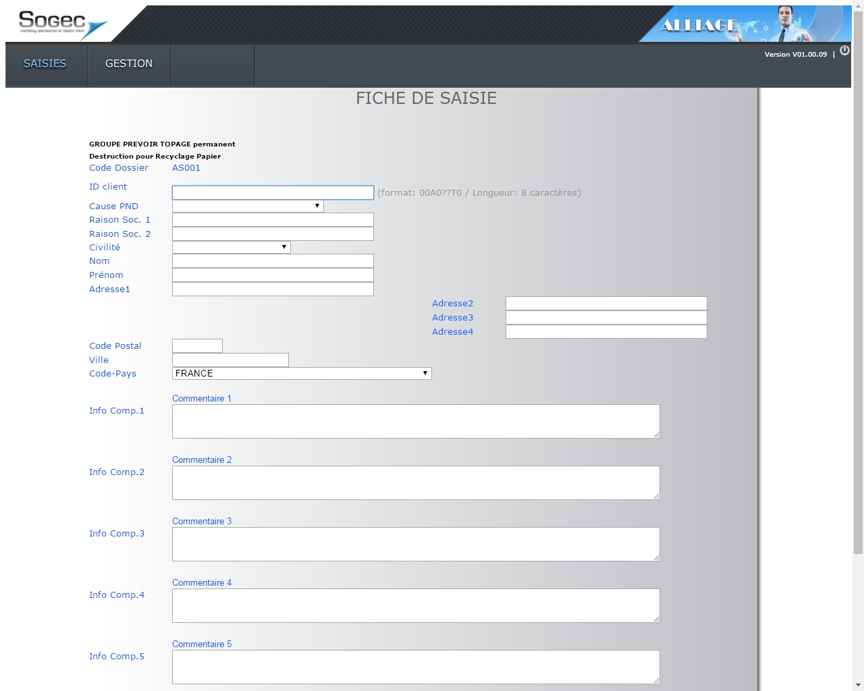Screen dimensions: 864x691
Task: Click the Raison Soc. 1 text field
Action: tap(273, 220)
